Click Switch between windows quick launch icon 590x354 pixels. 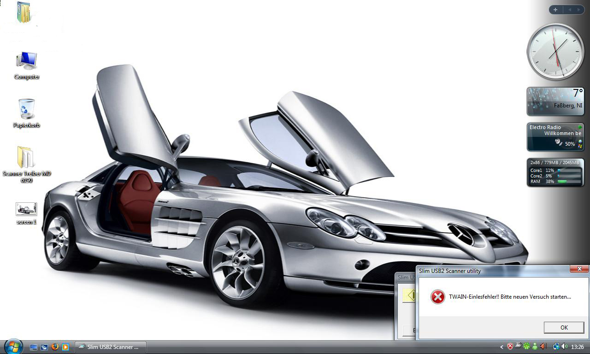(x=44, y=347)
